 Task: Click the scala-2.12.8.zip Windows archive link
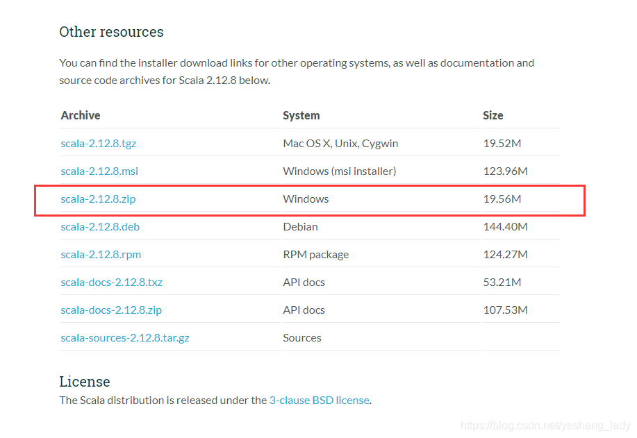pyautogui.click(x=98, y=199)
